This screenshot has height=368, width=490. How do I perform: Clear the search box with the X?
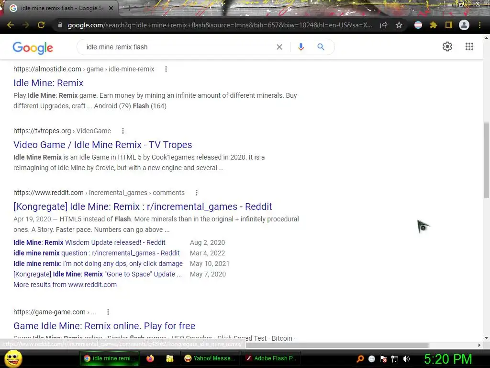click(x=279, y=47)
